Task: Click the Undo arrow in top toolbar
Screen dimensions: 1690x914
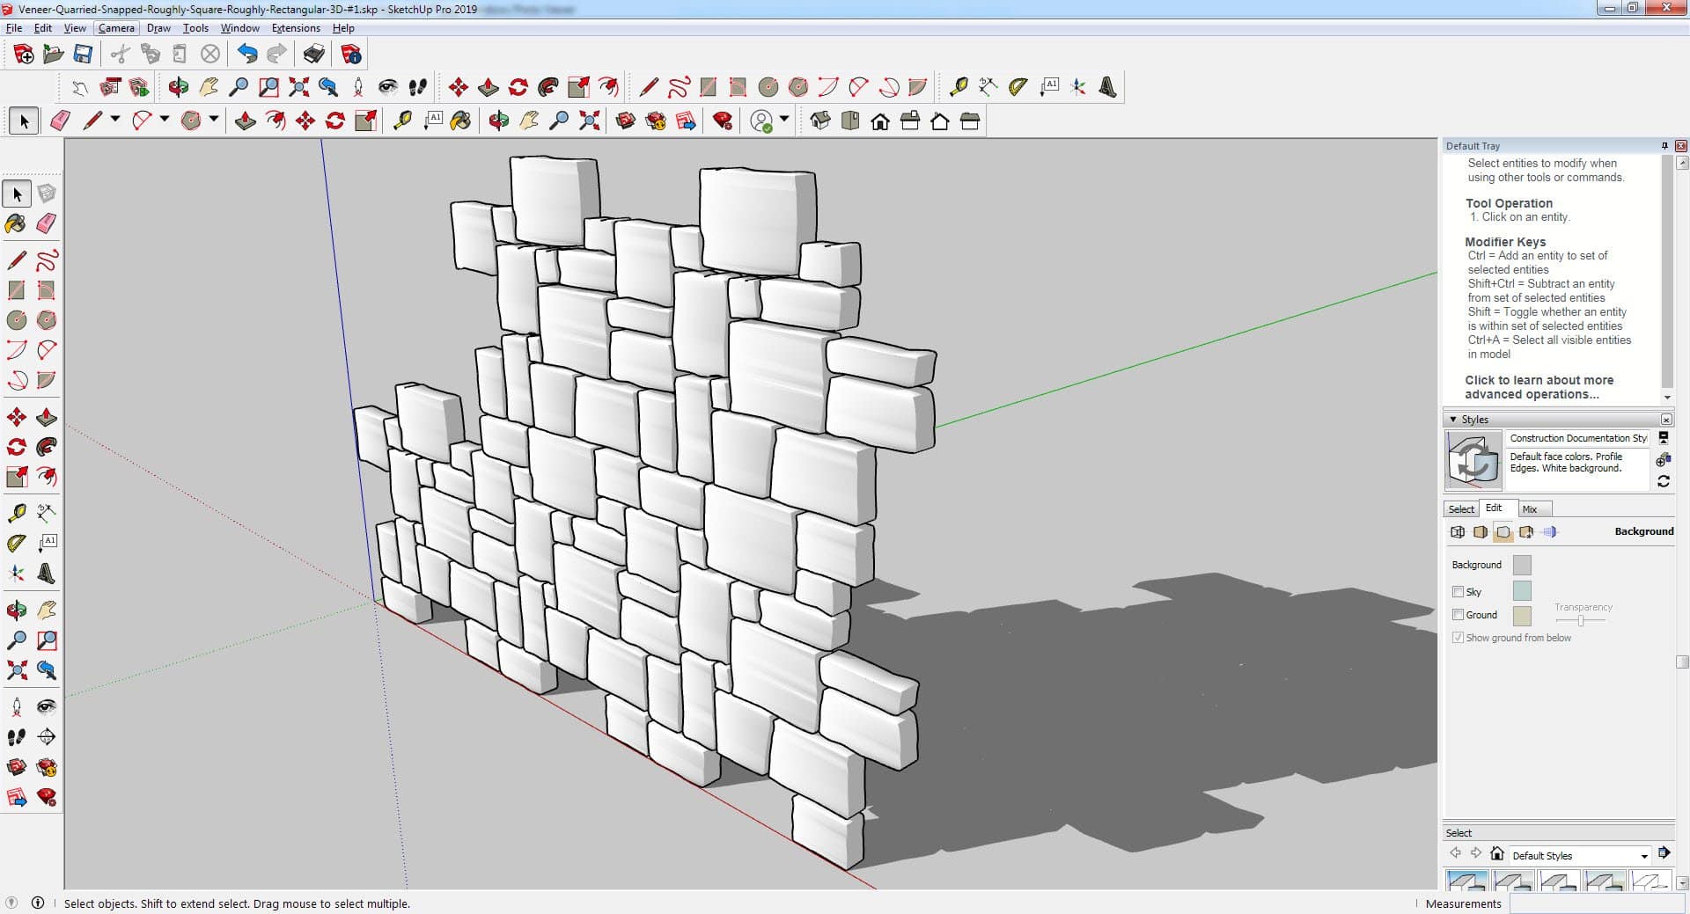Action: click(x=247, y=55)
